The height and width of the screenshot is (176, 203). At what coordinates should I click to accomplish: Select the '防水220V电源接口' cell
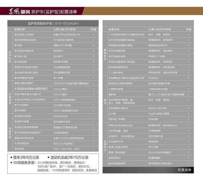click(64, 143)
